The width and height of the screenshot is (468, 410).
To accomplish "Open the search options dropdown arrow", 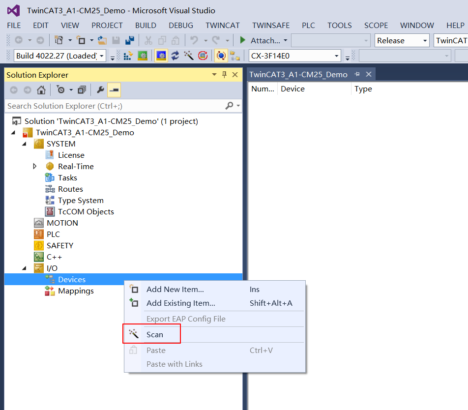I will click(238, 106).
